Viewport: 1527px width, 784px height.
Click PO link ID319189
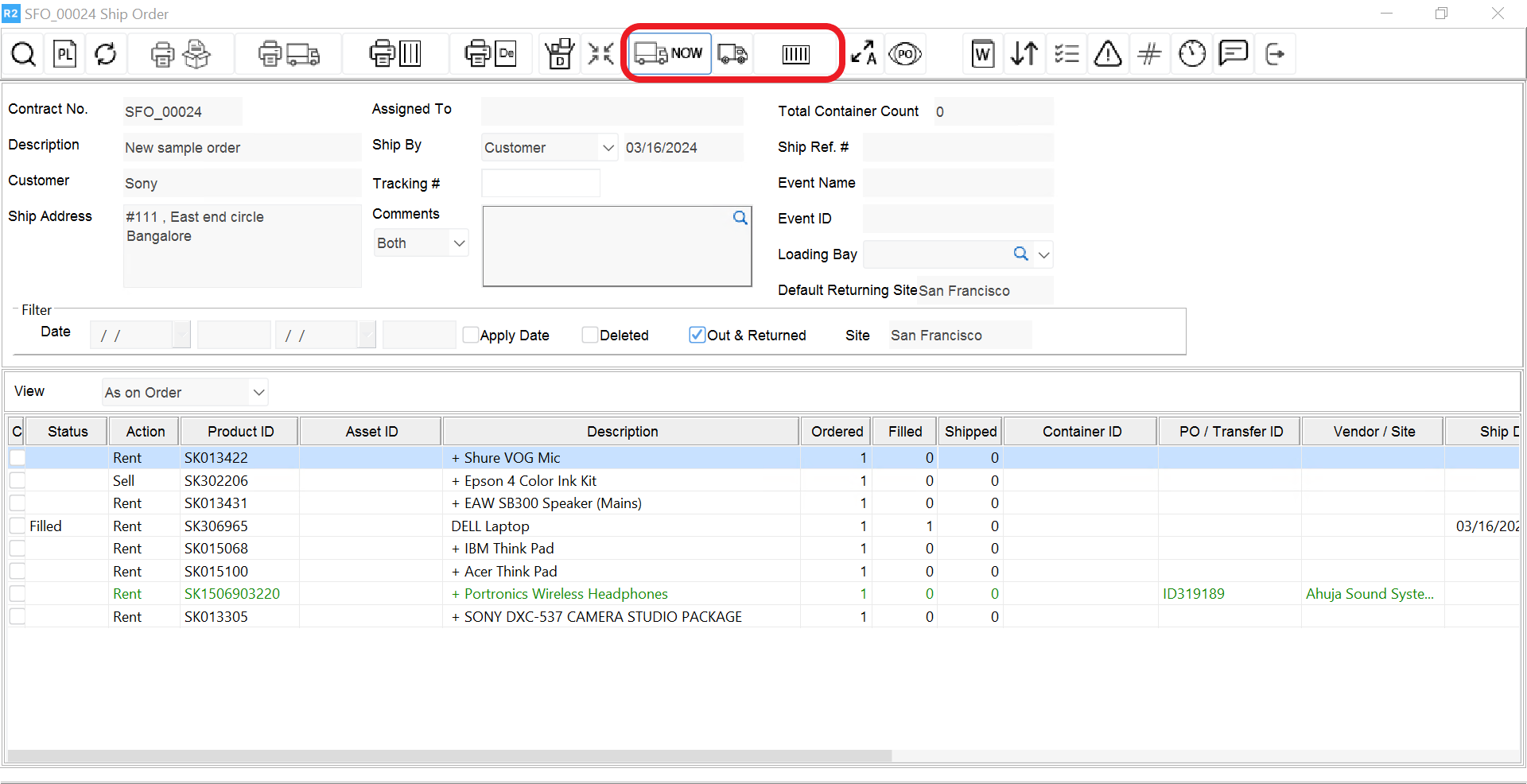tap(1193, 594)
